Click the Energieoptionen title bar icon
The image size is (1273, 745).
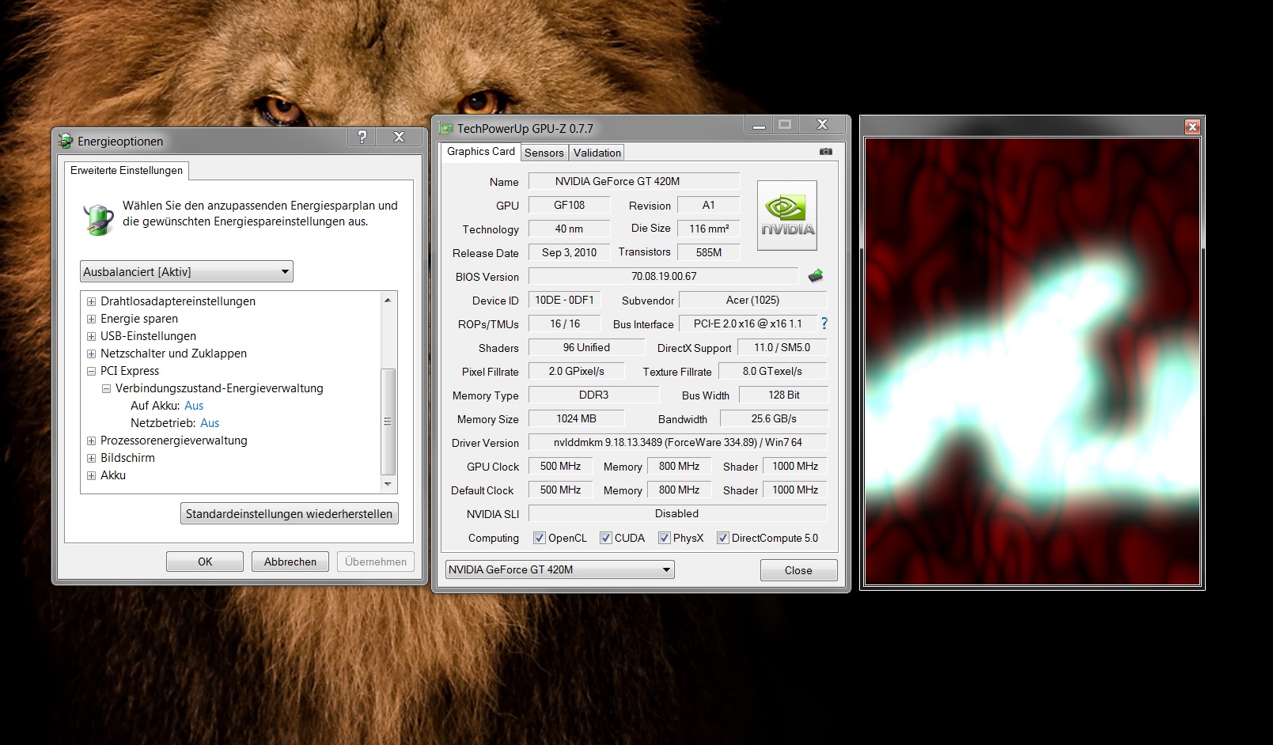[x=66, y=142]
